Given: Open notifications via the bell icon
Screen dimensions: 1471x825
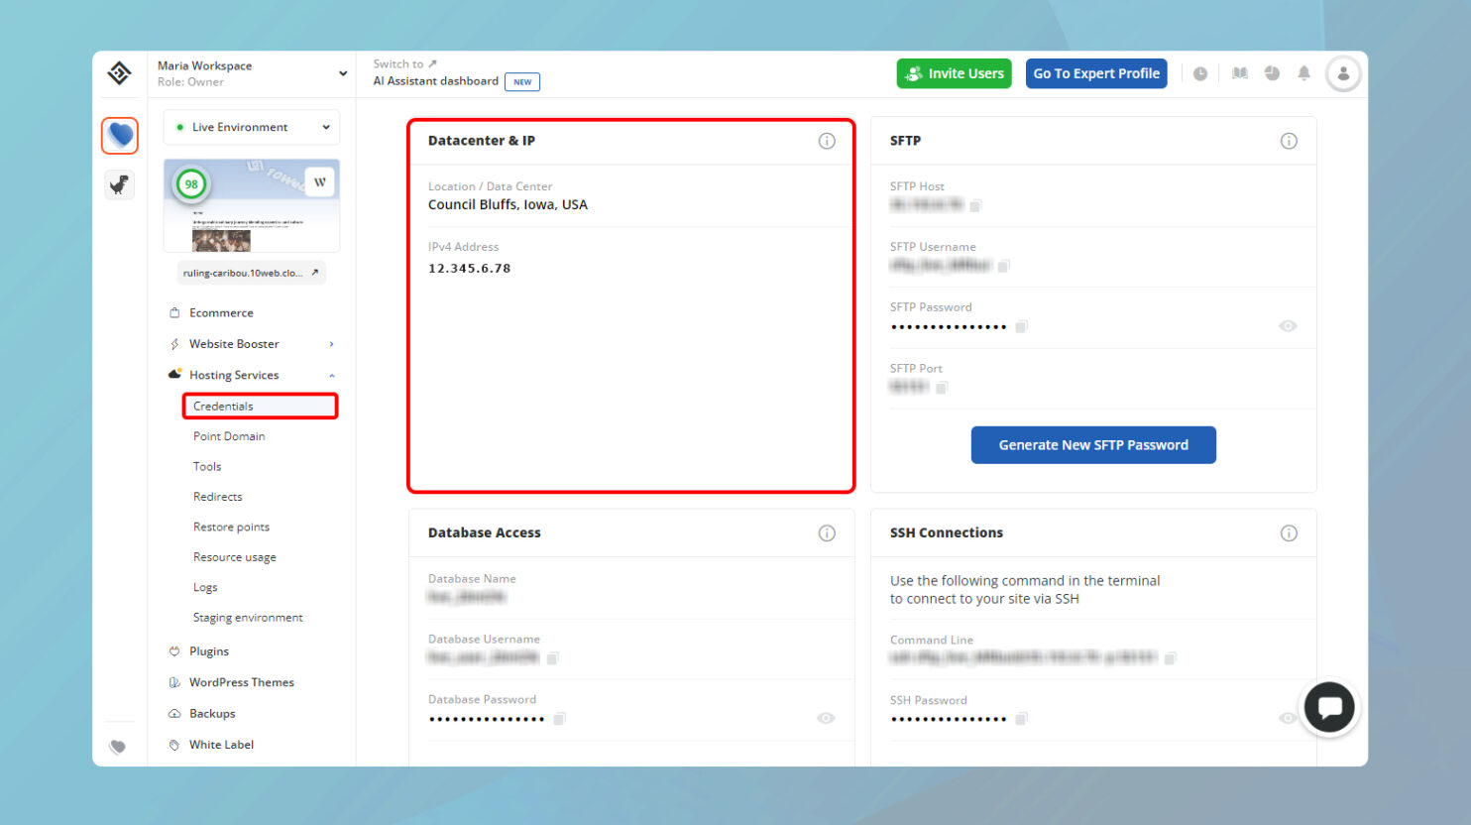Looking at the screenshot, I should tap(1303, 72).
